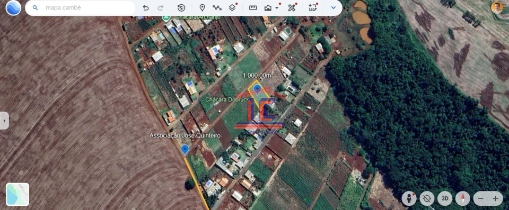Click the 1.000,00m² area label
509x210 pixels.
(258, 75)
